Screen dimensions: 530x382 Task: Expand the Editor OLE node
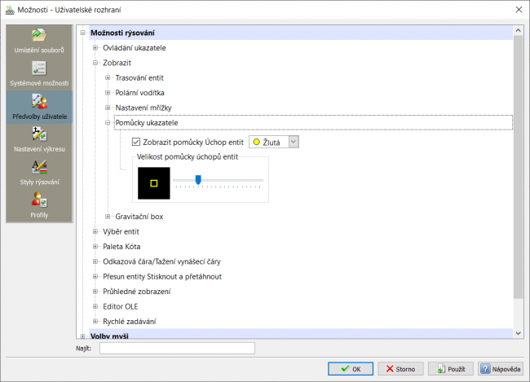tap(95, 306)
